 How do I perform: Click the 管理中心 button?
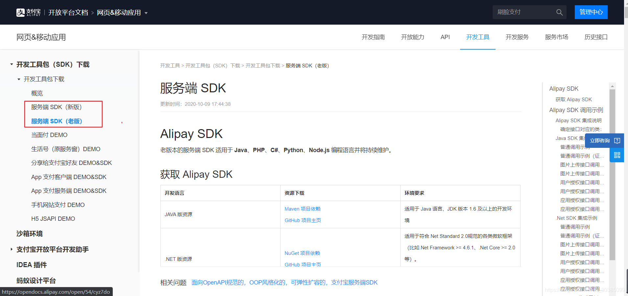click(591, 12)
